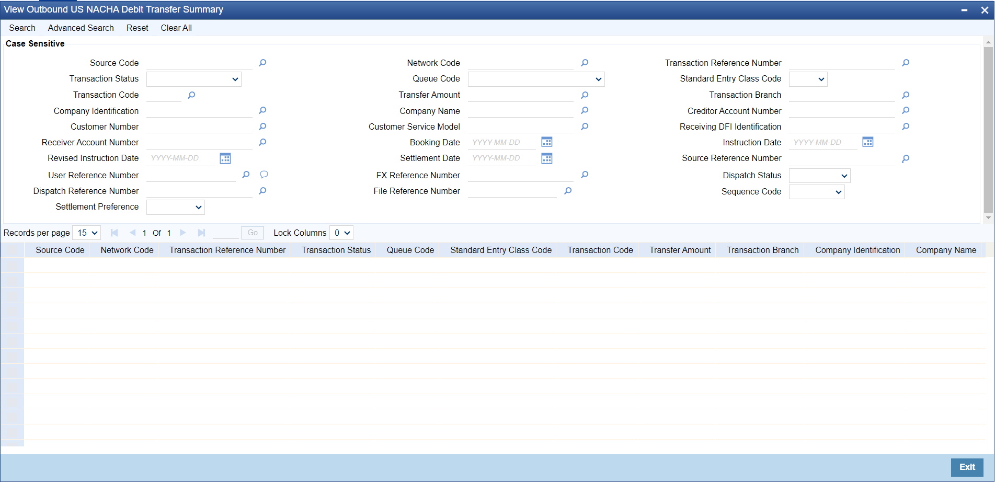Click the Network Code column header
The image size is (995, 483).
(x=127, y=250)
